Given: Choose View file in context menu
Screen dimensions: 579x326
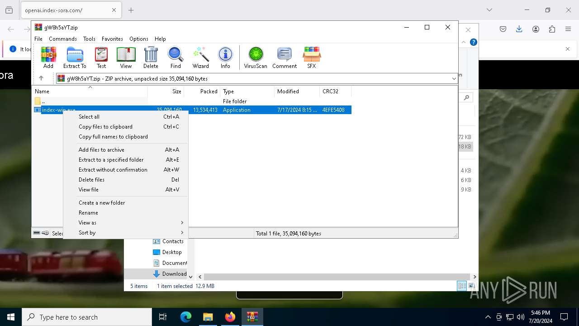Looking at the screenshot, I should click(x=126, y=190).
